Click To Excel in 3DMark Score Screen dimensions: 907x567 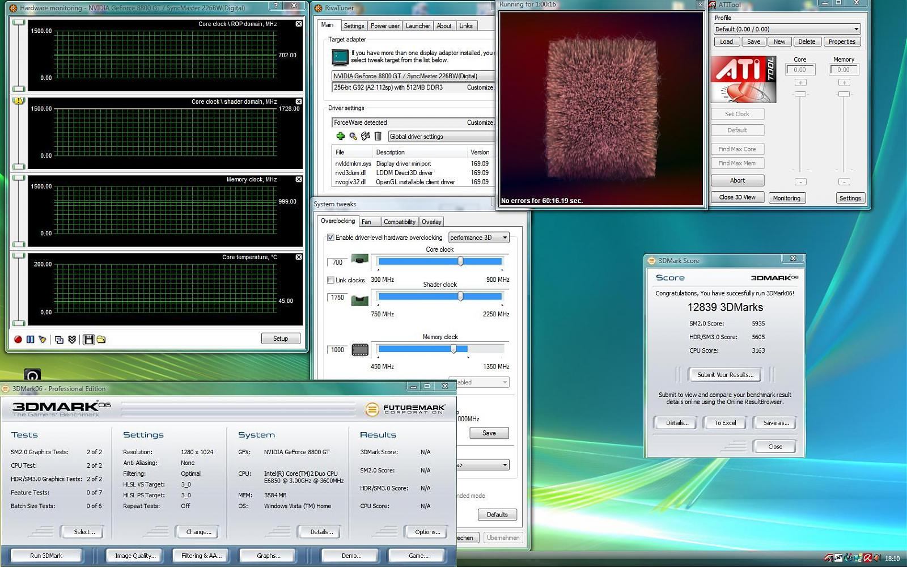[x=725, y=423]
